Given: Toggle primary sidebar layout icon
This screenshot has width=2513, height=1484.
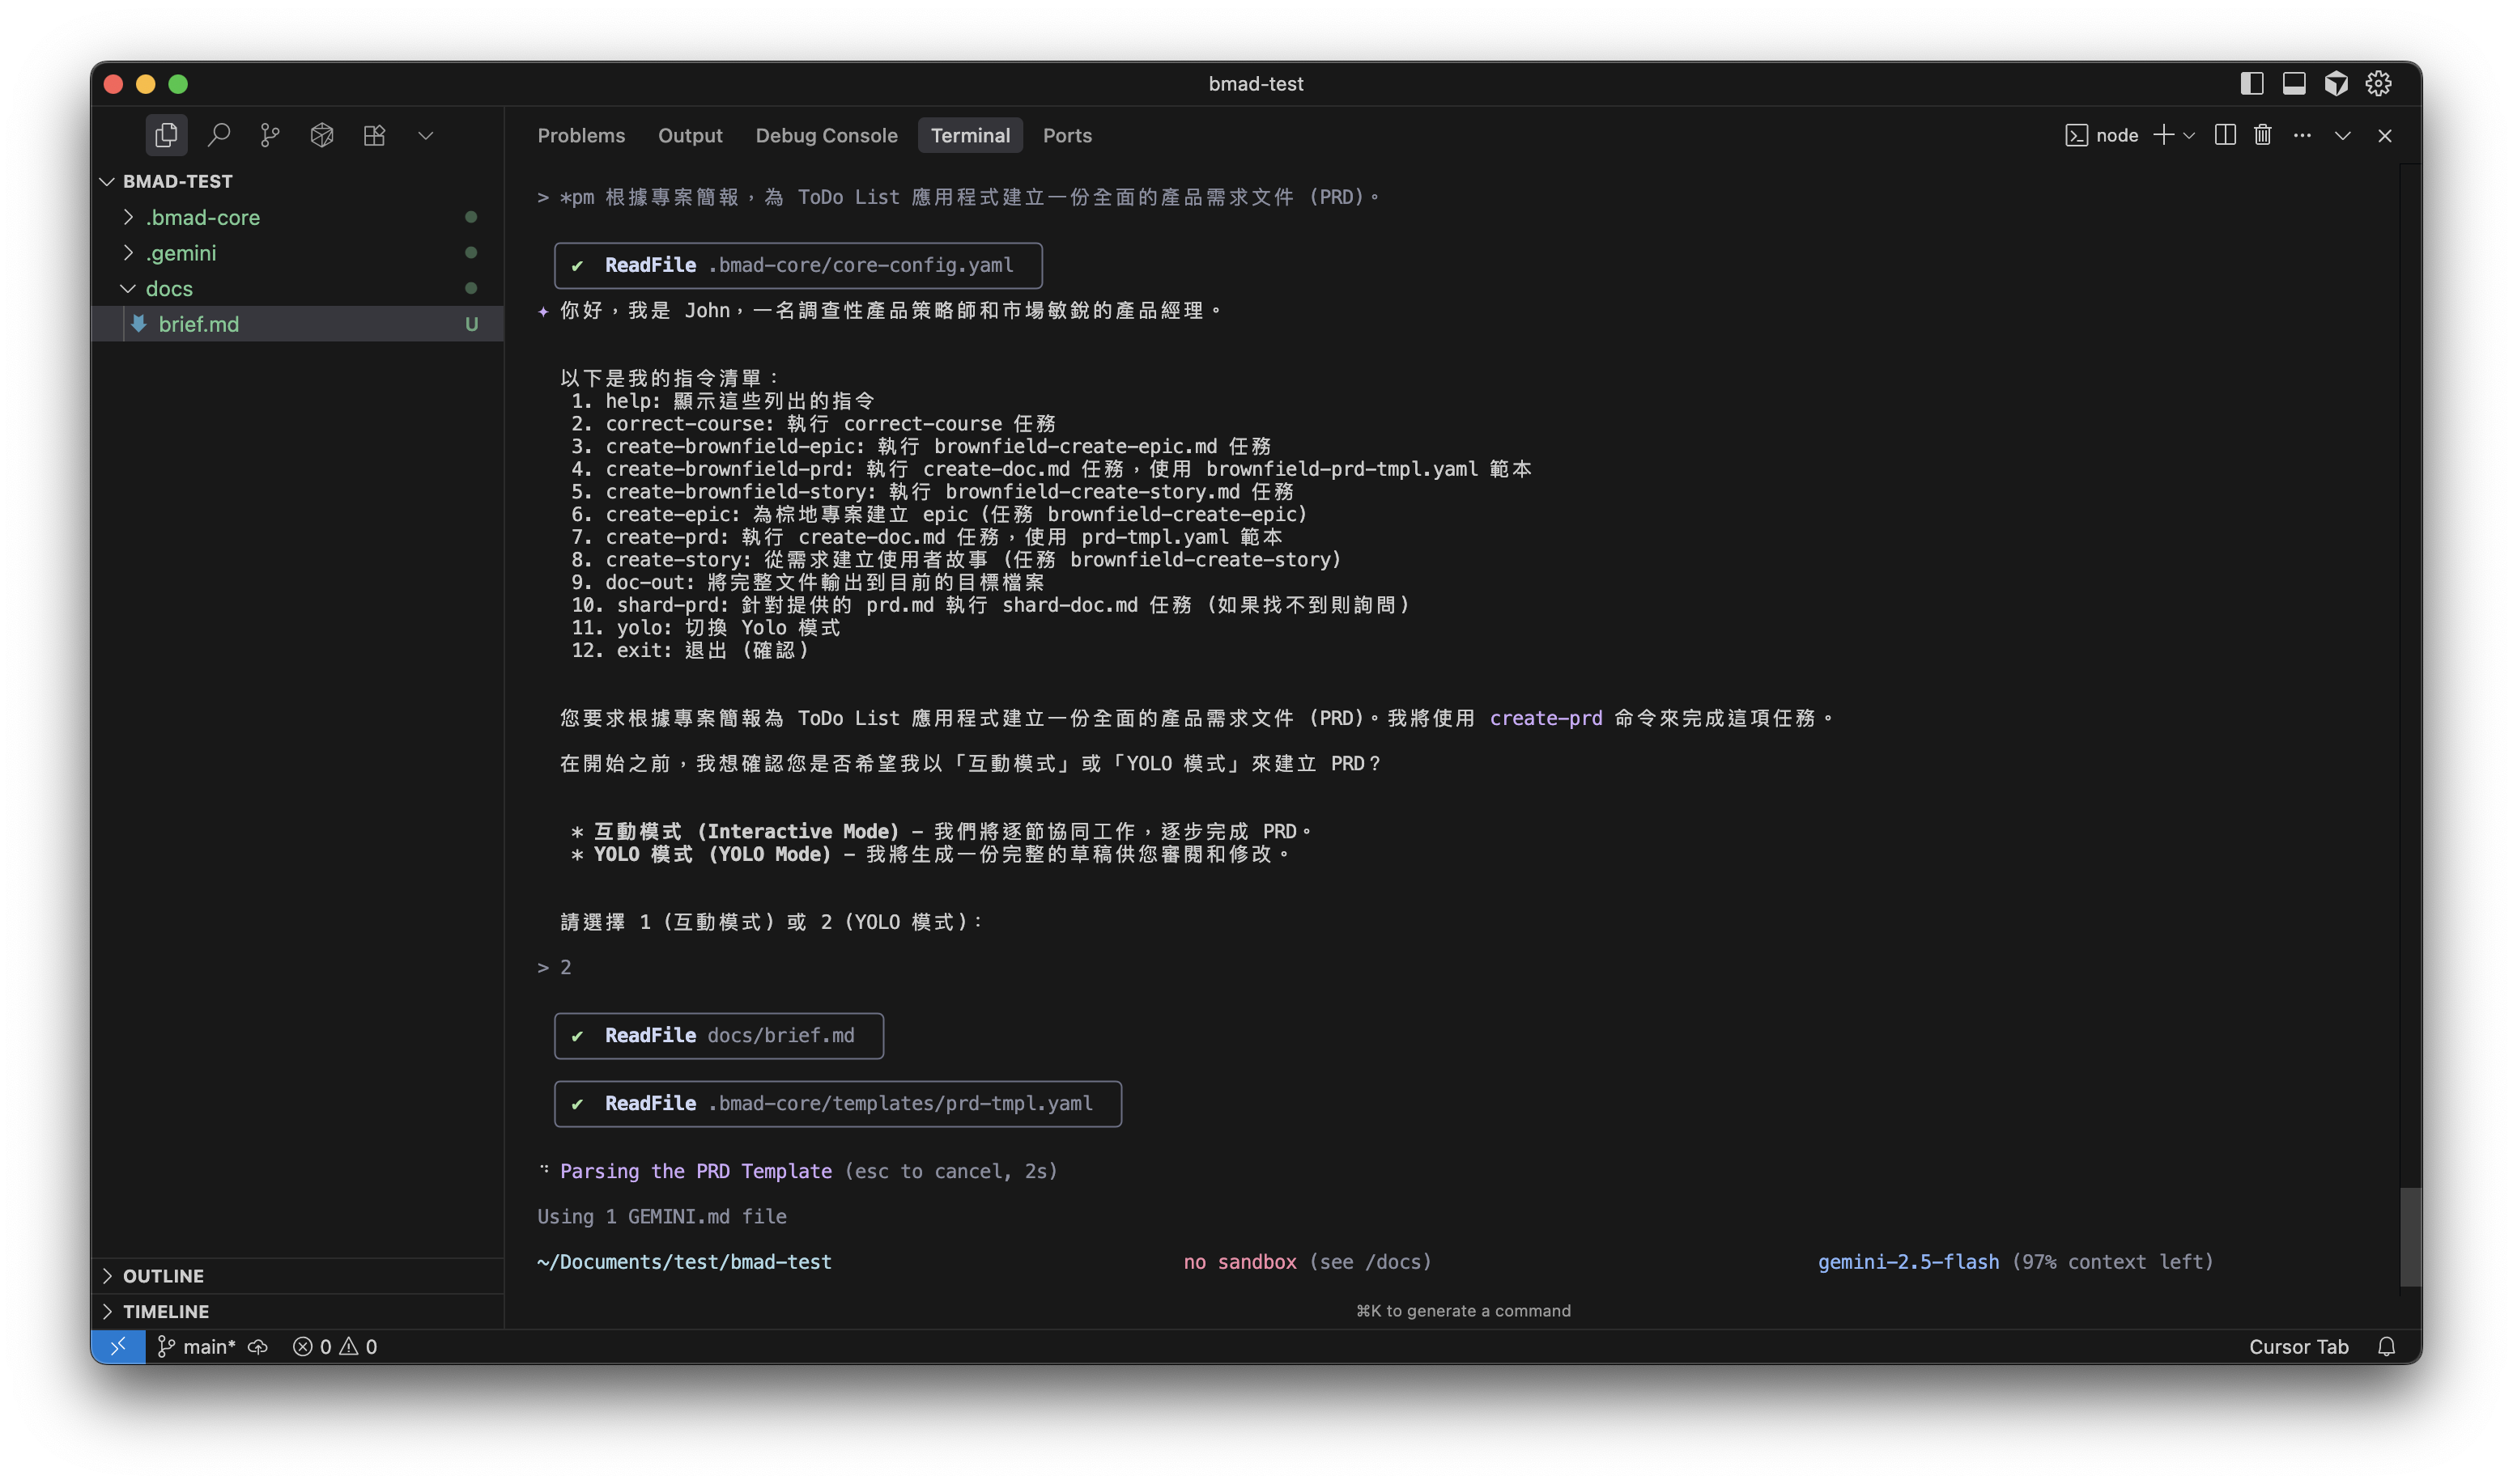Looking at the screenshot, I should tap(2251, 83).
